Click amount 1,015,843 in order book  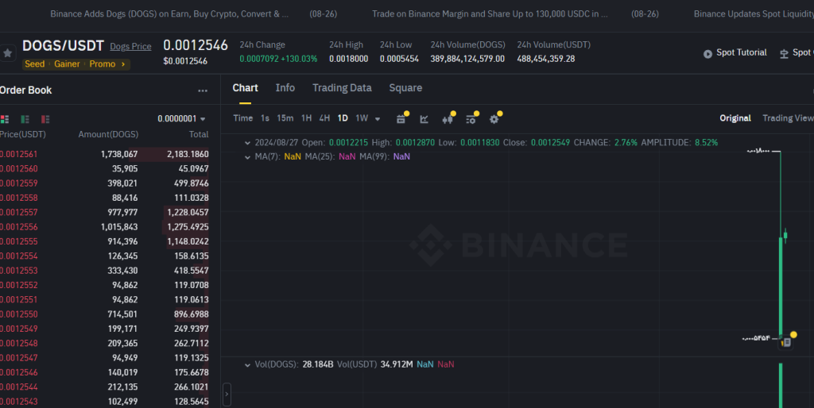[119, 227]
